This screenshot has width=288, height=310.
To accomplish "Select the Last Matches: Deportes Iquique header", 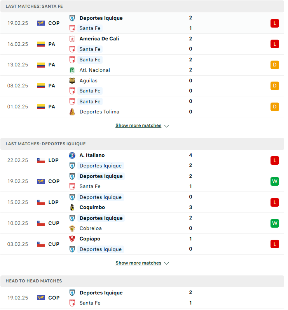I will (142, 144).
